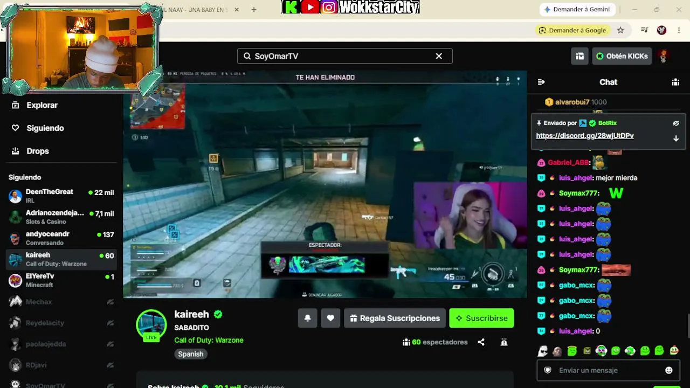Viewport: 690px width, 388px height.
Task: Click Regala Suscripciones button
Action: pos(395,318)
